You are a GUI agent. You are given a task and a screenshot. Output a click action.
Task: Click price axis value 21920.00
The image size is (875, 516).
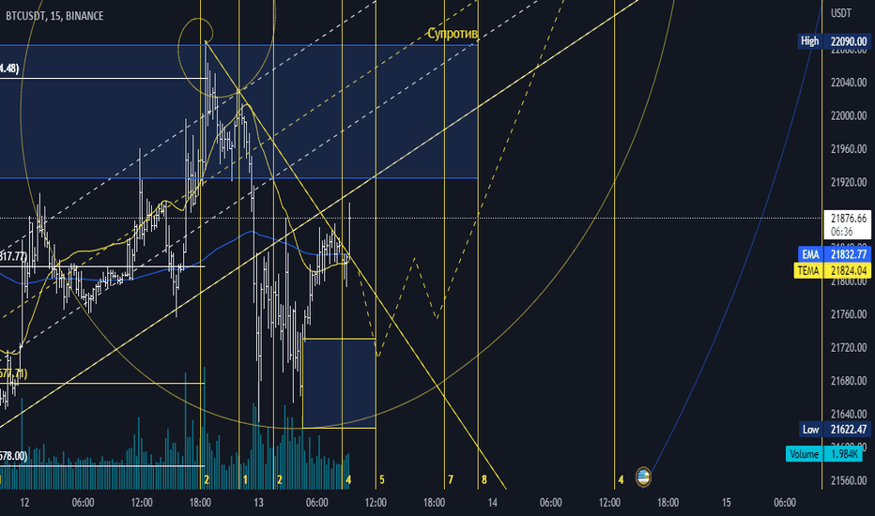point(849,182)
